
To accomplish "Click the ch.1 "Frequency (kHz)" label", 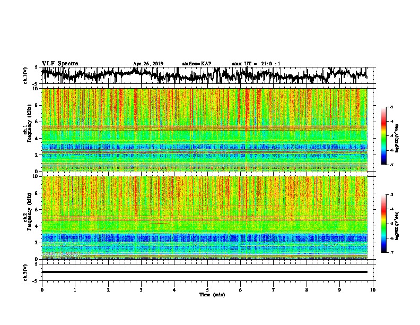I will (x=29, y=123).
